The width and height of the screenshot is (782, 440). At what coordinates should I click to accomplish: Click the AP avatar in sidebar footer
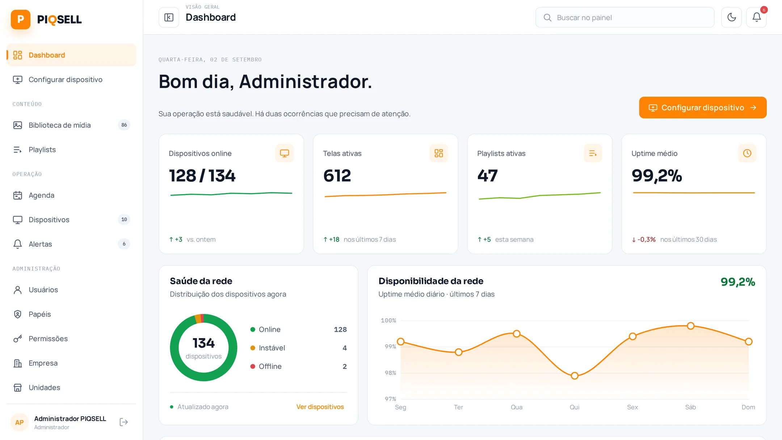20,422
